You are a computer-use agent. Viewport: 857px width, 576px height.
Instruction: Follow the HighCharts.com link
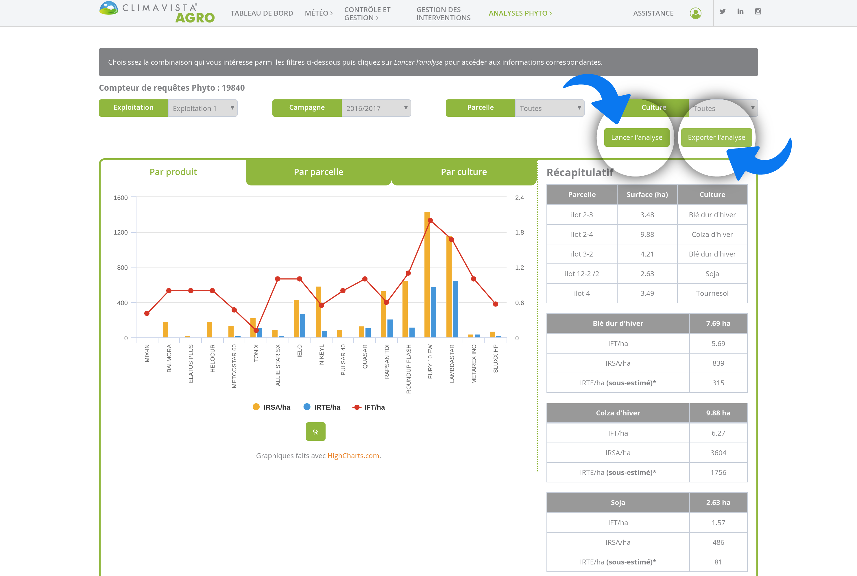pos(353,456)
